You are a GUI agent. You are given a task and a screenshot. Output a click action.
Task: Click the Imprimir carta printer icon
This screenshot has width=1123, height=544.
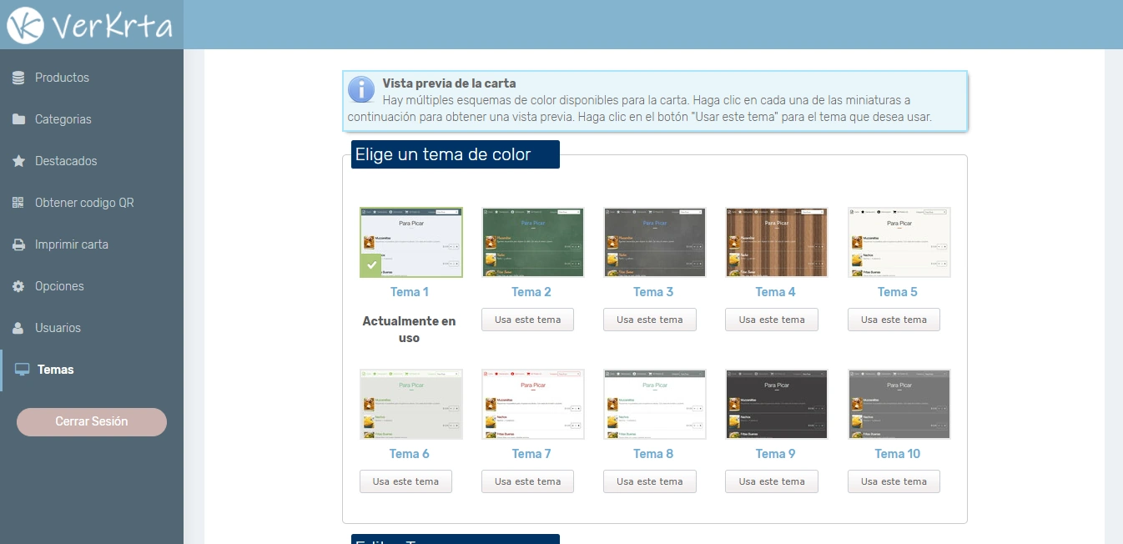click(18, 244)
